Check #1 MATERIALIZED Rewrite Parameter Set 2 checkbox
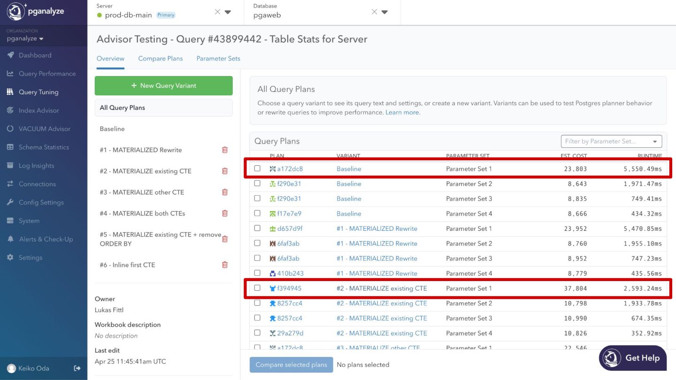Image resolution: width=676 pixels, height=380 pixels. (257, 243)
